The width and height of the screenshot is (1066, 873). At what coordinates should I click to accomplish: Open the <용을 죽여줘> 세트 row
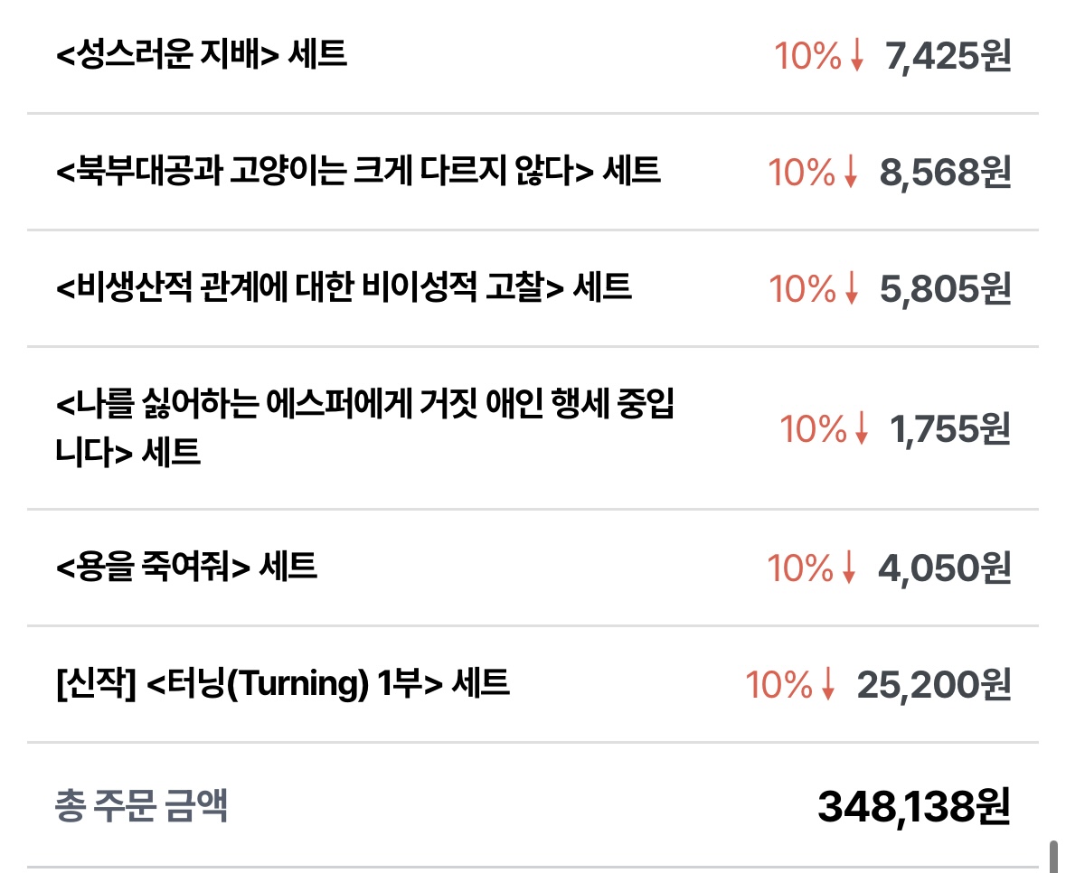tap(186, 568)
